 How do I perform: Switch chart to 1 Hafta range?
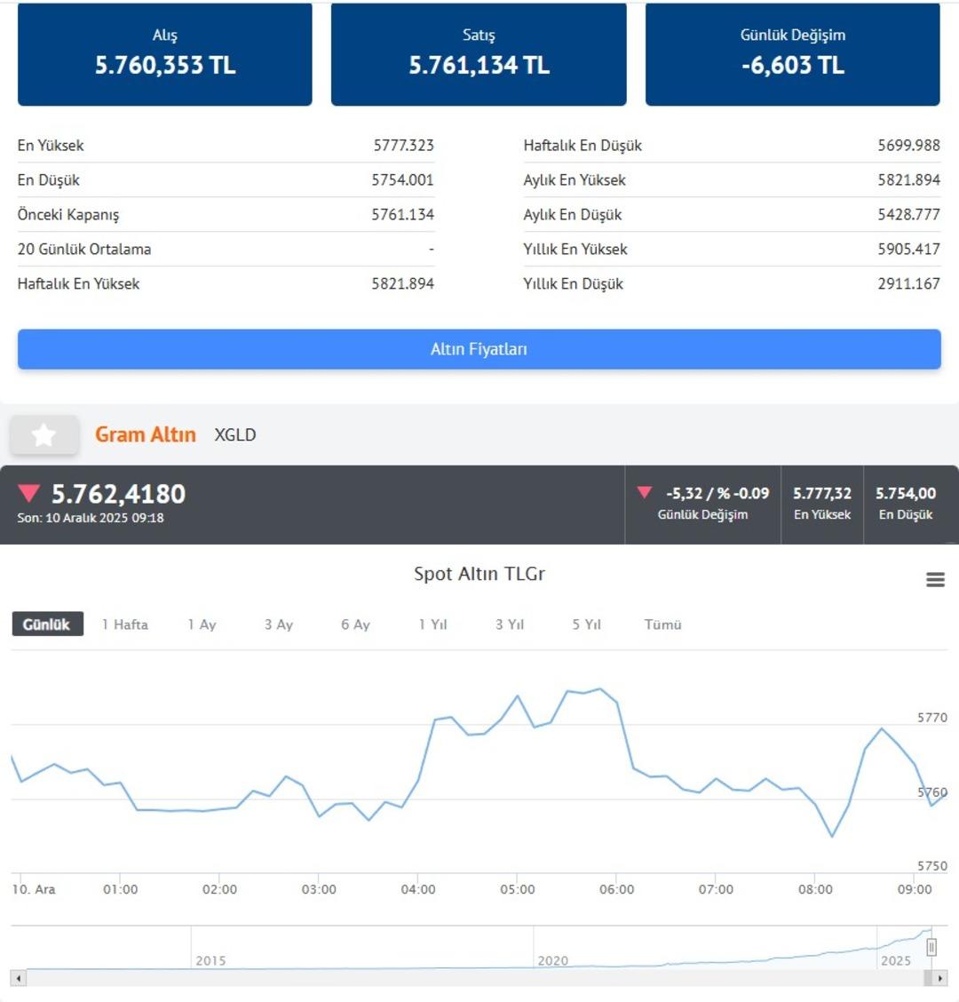pyautogui.click(x=125, y=624)
